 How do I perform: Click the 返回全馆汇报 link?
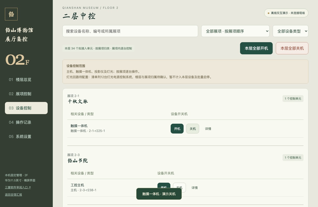point(13,195)
